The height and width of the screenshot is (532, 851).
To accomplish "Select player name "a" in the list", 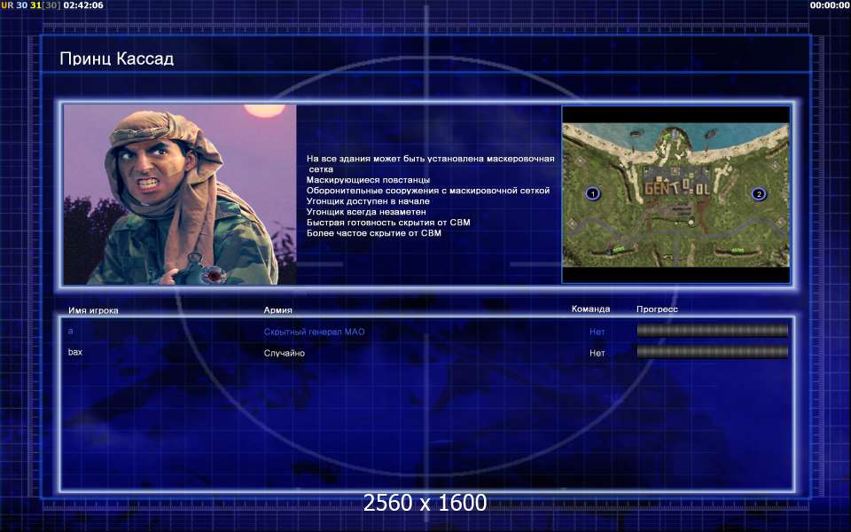I will point(71,331).
